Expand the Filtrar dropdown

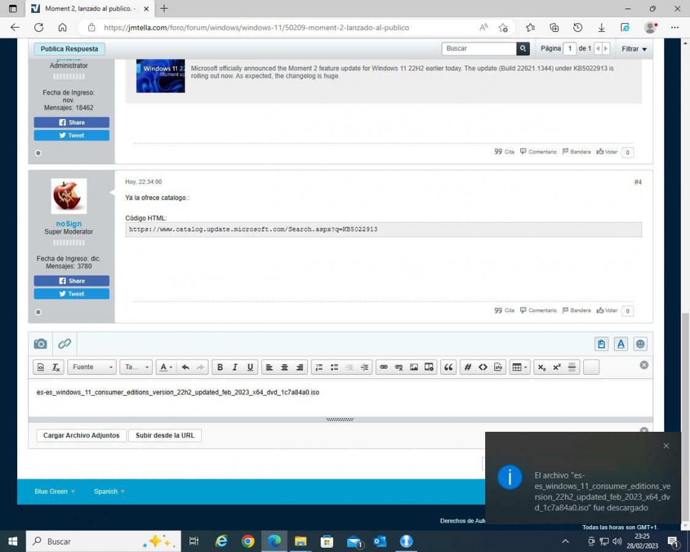(634, 49)
